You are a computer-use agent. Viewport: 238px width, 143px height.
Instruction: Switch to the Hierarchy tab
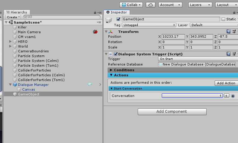pos(17,12)
